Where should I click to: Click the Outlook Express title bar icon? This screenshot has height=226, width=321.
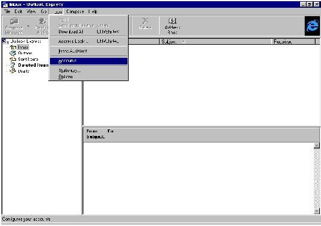(5, 4)
